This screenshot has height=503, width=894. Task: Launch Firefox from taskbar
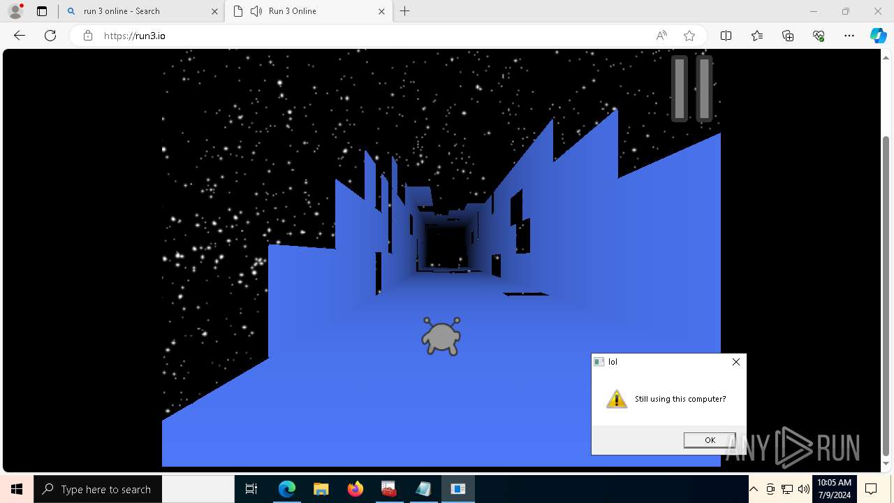pyautogui.click(x=356, y=489)
